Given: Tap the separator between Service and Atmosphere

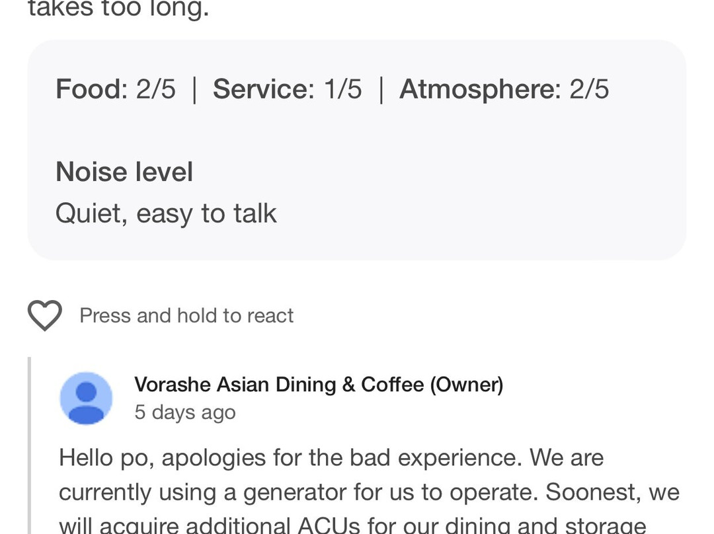Looking at the screenshot, I should click(381, 89).
